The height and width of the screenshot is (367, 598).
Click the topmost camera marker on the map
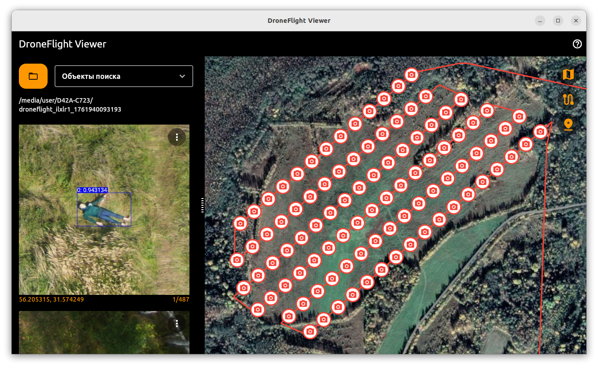tap(412, 75)
